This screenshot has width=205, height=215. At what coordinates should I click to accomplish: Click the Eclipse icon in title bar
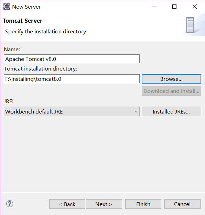click(7, 7)
